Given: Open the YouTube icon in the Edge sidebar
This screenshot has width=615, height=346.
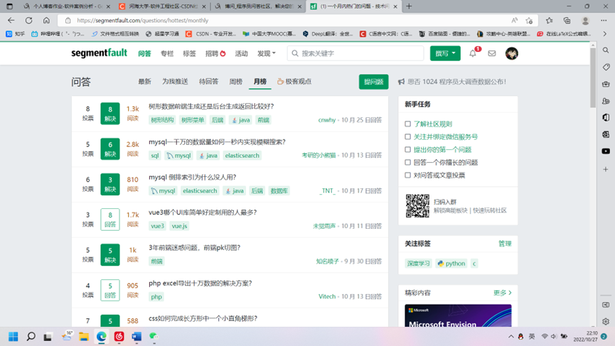Looking at the screenshot, I should click(x=606, y=151).
